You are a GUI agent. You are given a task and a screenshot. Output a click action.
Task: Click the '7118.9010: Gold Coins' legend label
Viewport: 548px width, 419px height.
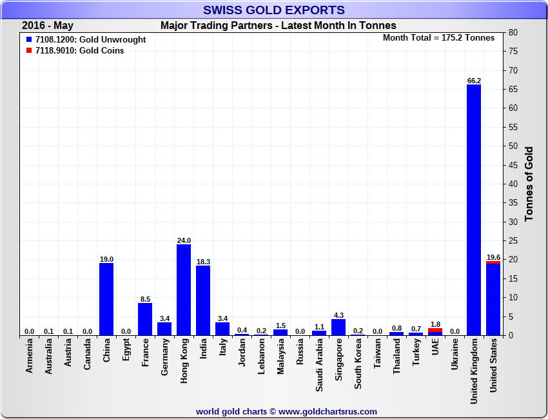tap(80, 50)
